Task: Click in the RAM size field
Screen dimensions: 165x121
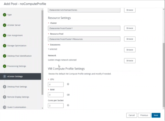Action: [x=56, y=95]
